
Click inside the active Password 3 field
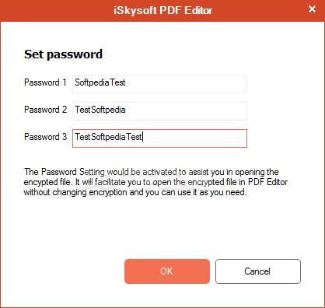click(x=159, y=138)
